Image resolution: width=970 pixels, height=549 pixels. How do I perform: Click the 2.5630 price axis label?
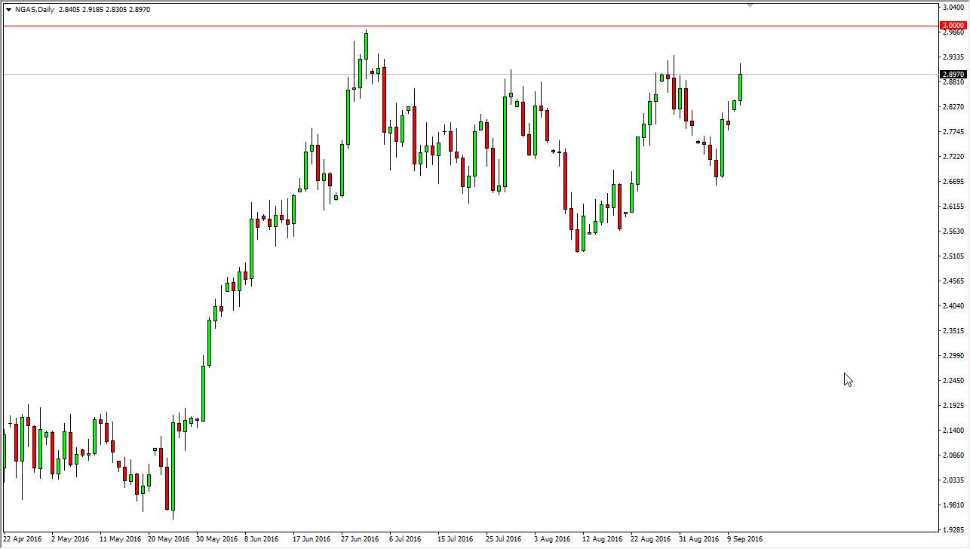(953, 232)
